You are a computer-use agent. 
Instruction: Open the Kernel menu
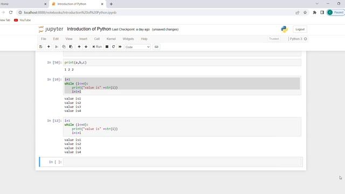coord(111,39)
